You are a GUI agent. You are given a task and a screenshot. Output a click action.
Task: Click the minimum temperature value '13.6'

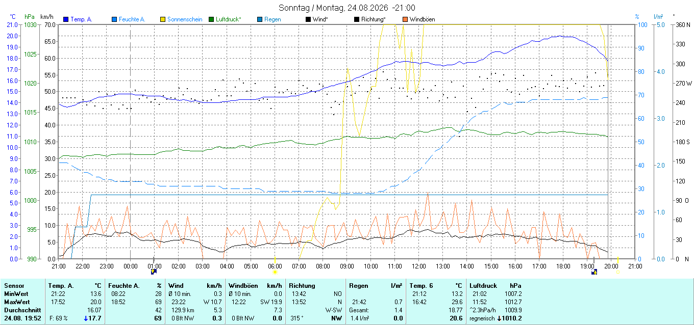point(95,294)
